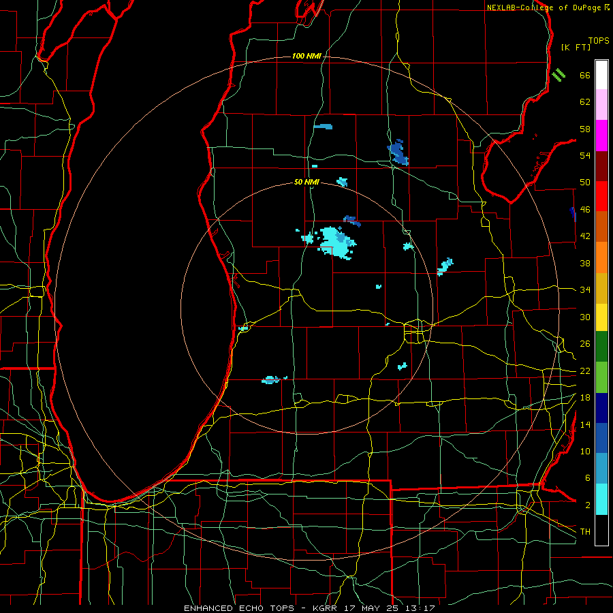Click the white swatch in the tops legend
The width and height of the screenshot is (613, 613).
[x=601, y=75]
